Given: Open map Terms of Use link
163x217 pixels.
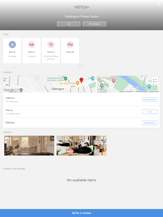Looking at the screenshot, I should 154,91.
